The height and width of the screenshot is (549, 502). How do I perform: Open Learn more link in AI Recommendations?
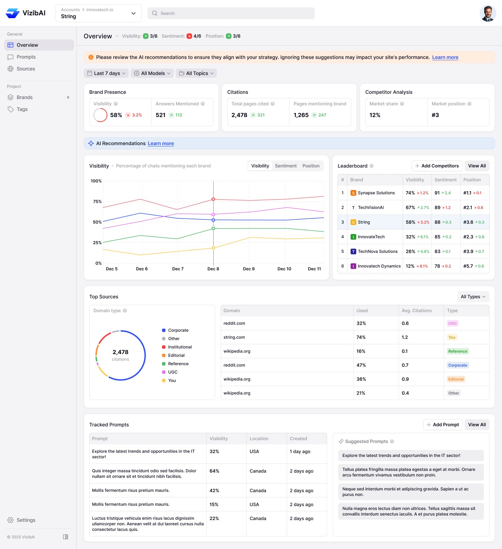coord(161,143)
